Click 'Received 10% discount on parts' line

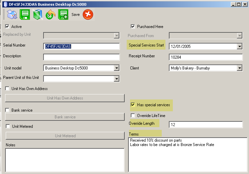156,140
